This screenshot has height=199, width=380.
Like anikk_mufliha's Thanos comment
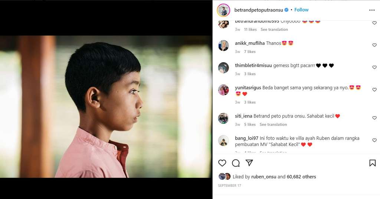pyautogui.click(x=374, y=45)
